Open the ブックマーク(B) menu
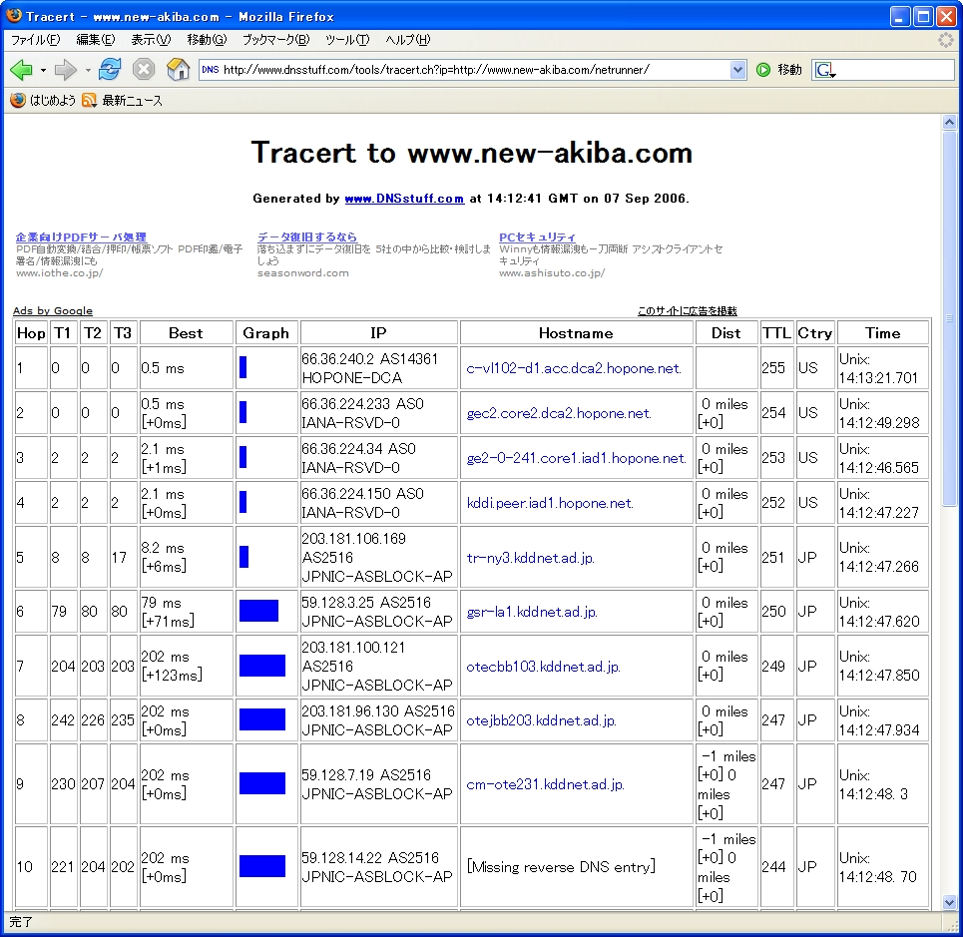Viewport: 963px width, 937px height. pyautogui.click(x=275, y=40)
